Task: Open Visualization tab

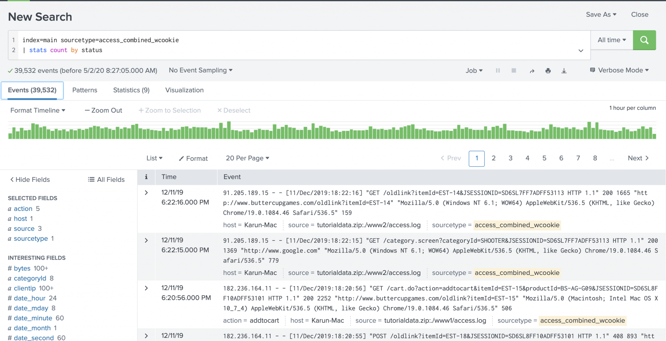Action: click(x=184, y=90)
